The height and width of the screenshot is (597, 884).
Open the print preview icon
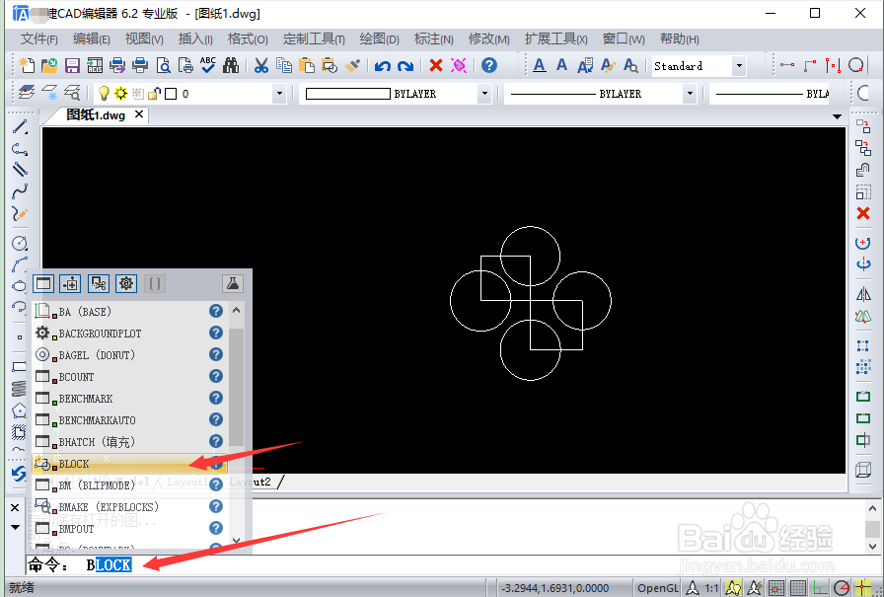(163, 65)
